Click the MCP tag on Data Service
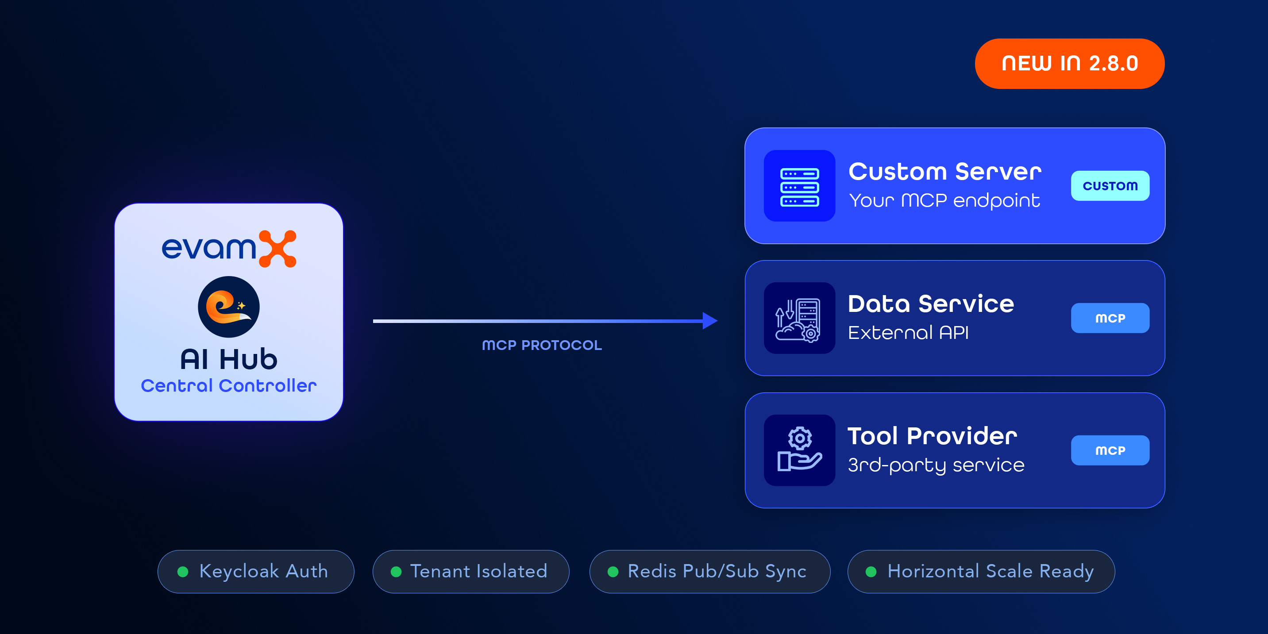Screen dimensions: 1268x634 (1110, 319)
